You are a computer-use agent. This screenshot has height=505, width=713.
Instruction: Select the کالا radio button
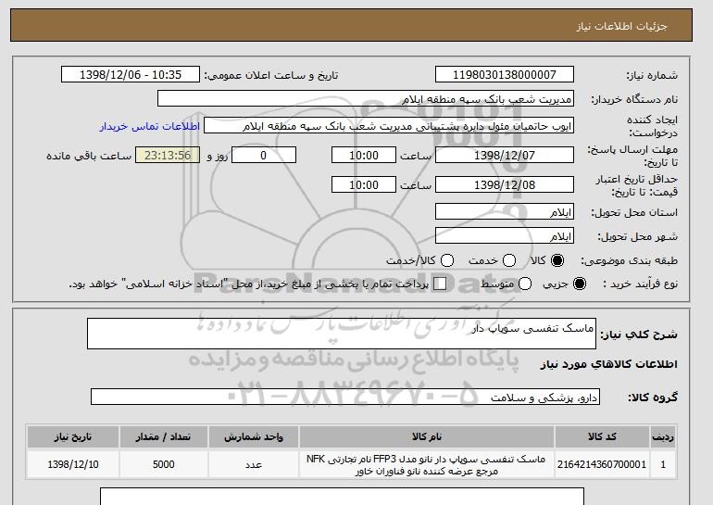557,260
